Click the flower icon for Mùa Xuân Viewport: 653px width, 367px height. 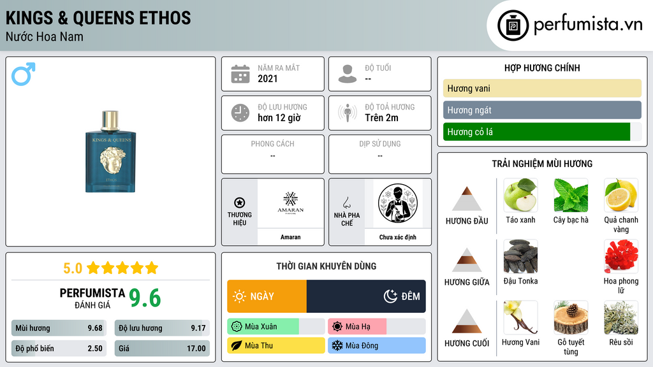click(237, 327)
